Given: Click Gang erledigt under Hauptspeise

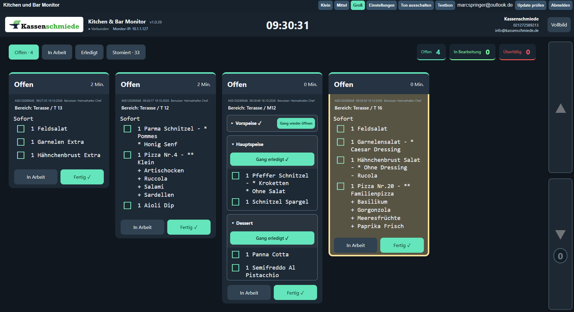Looking at the screenshot, I should pyautogui.click(x=272, y=159).
